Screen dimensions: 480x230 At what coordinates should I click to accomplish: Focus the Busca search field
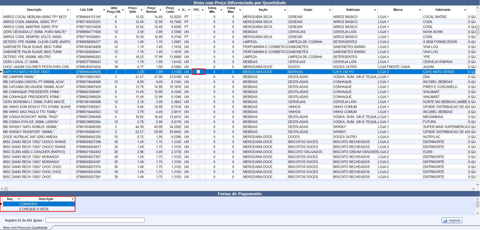pos(95,220)
